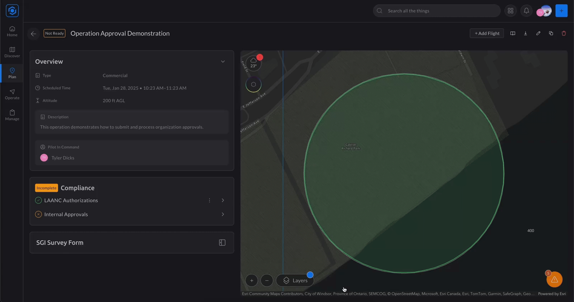Click the scheduled time value

(145, 88)
